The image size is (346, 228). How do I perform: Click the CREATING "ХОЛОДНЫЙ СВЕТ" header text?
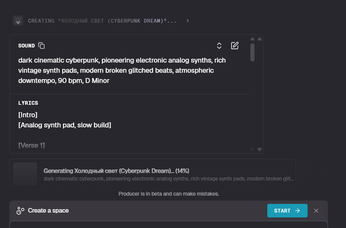(x=102, y=21)
